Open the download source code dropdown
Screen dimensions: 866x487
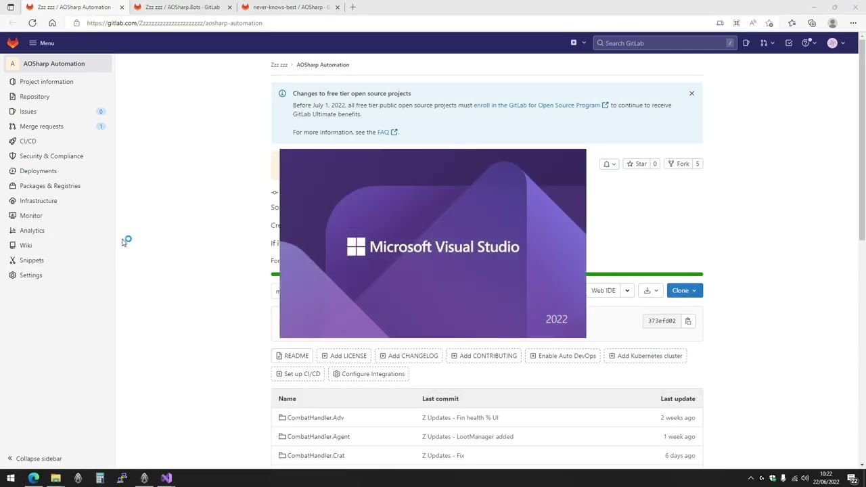(651, 291)
